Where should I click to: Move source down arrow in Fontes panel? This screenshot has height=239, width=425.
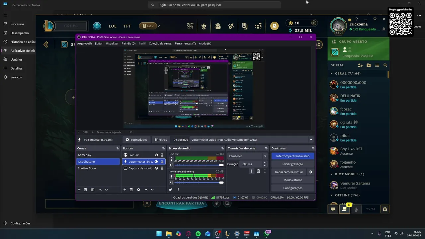(152, 190)
